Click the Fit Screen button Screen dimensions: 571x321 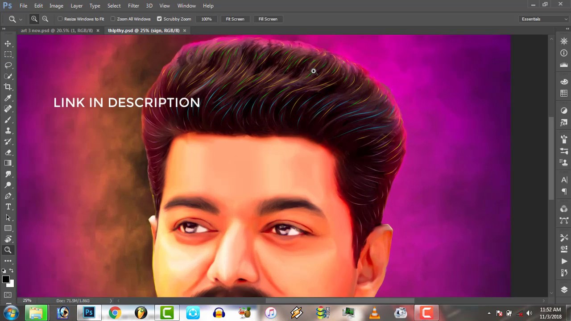[x=235, y=19]
